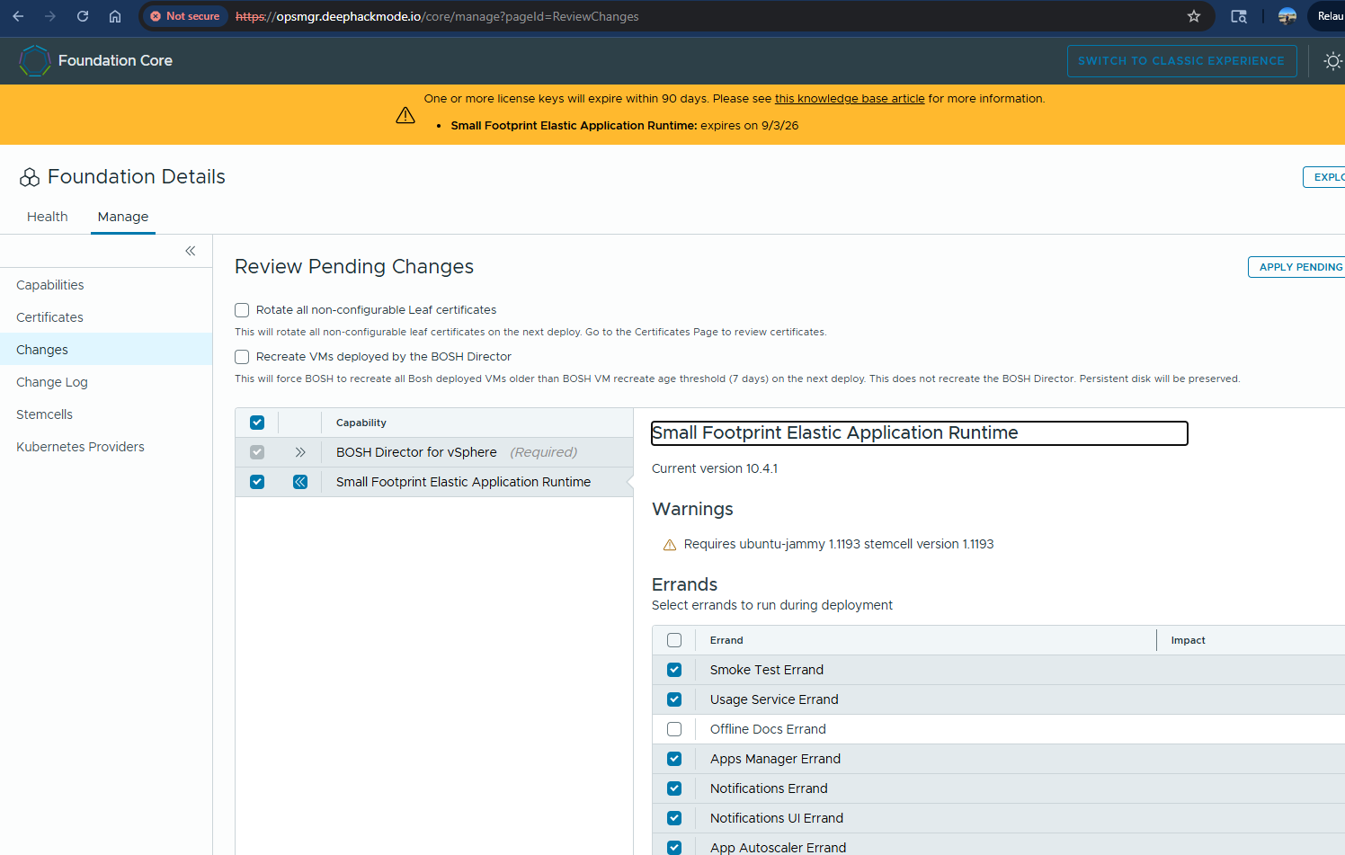Click the Impact column header
The width and height of the screenshot is (1345, 855).
(1188, 640)
